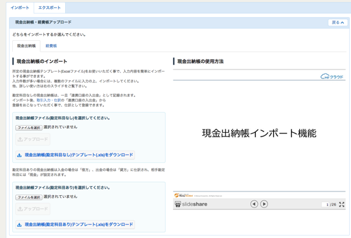The height and width of the screenshot is (238, 351).
Task: Go to previous slide in slideshare
Action: pyautogui.click(x=254, y=204)
